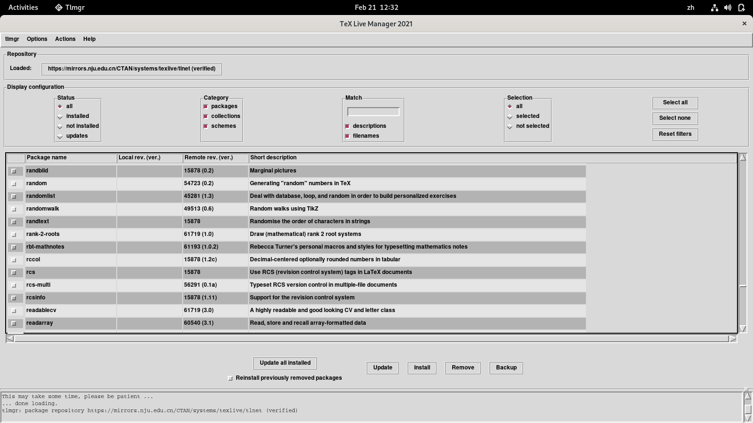
Task: Click the table's scroll down arrow
Action: (743, 329)
